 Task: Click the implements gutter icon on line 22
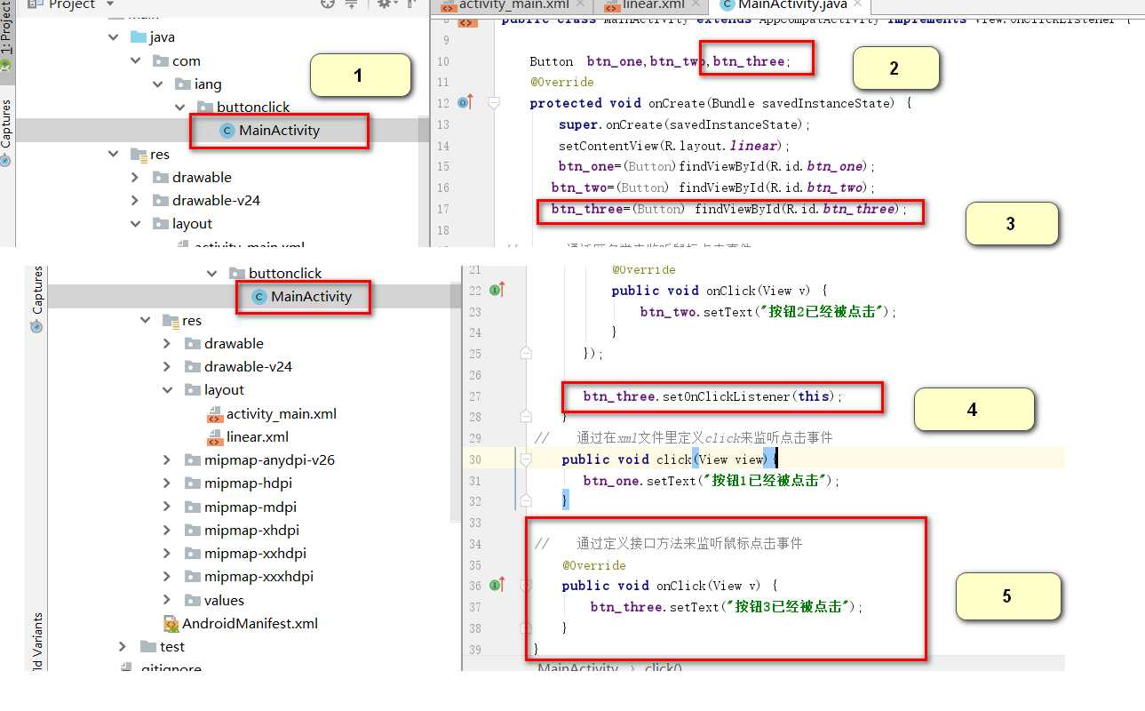tap(497, 289)
